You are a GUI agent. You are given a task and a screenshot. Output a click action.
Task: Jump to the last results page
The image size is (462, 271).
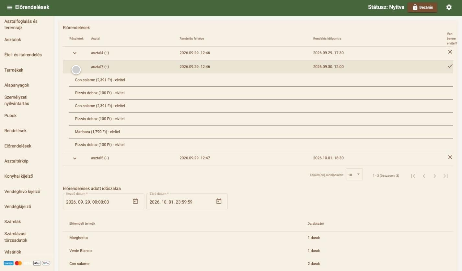(446, 176)
